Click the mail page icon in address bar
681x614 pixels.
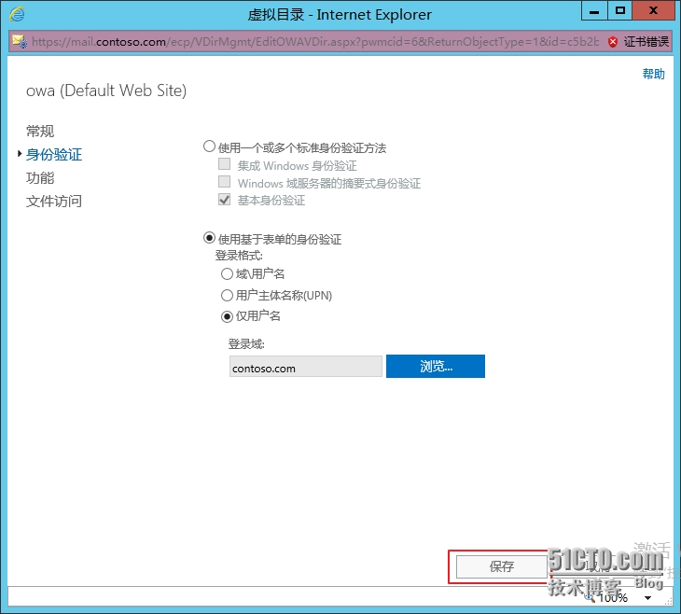point(19,42)
